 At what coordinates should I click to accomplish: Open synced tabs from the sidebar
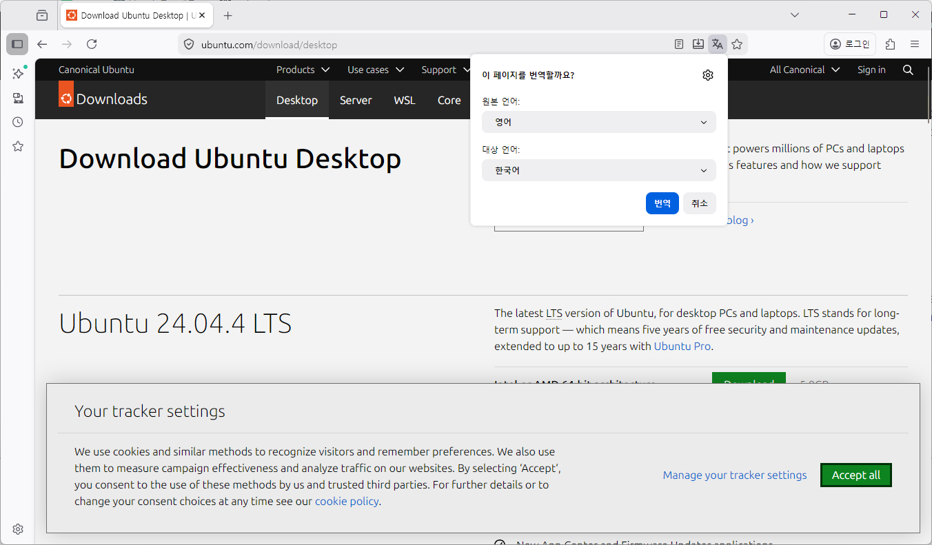(x=18, y=98)
